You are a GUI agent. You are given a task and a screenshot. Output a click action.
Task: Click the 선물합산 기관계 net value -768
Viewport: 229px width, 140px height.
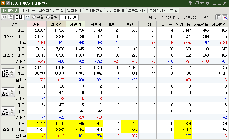[x=80, y=80]
